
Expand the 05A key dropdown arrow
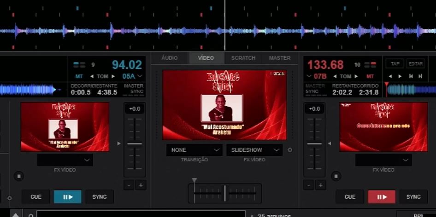140,76
